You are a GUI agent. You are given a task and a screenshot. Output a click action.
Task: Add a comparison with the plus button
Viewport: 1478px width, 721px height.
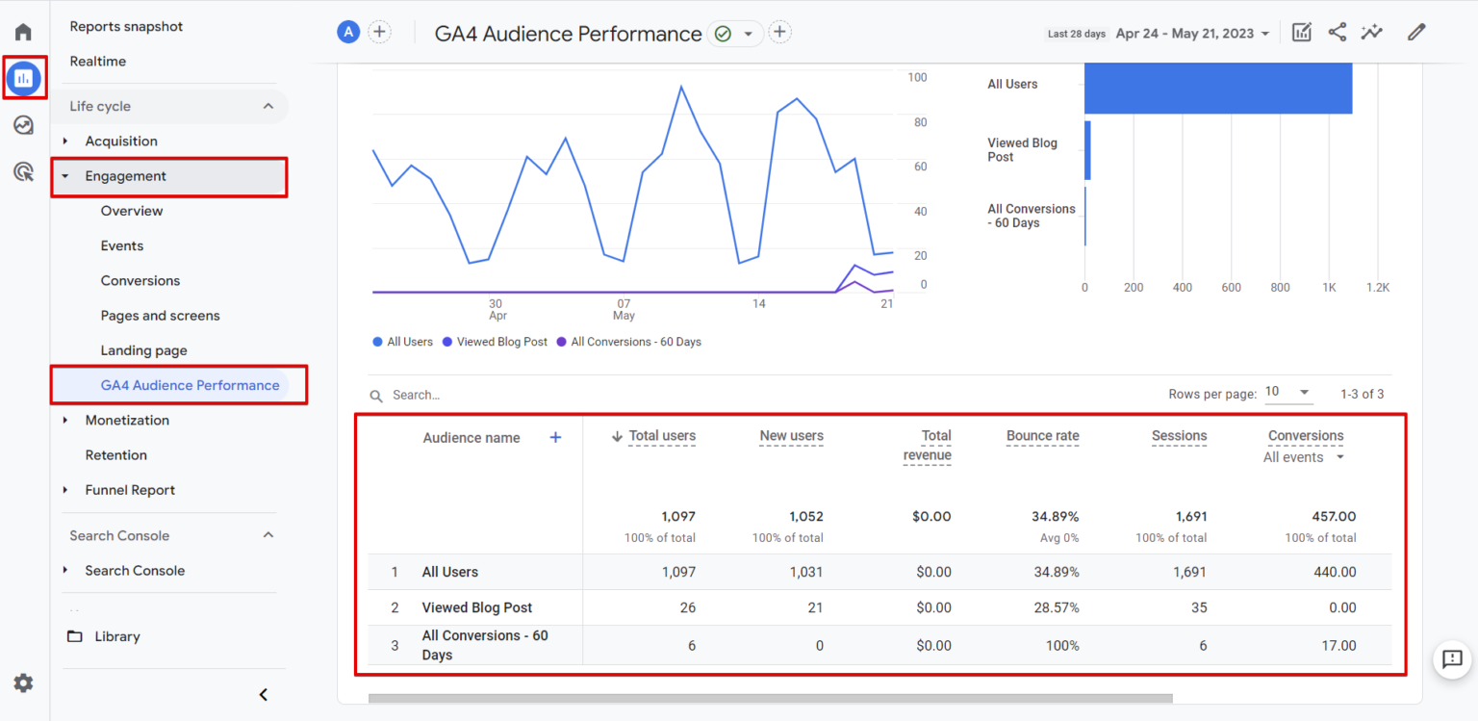(380, 32)
